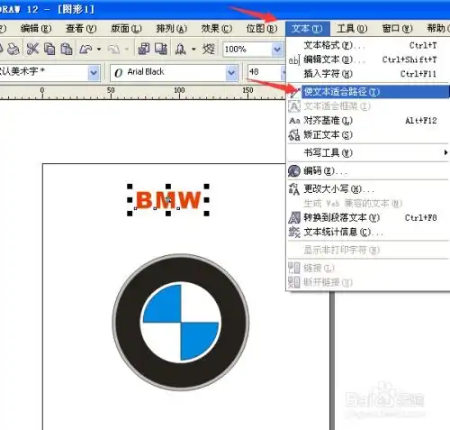Click the Cut scissors icon
450x430 pixels.
32,49
